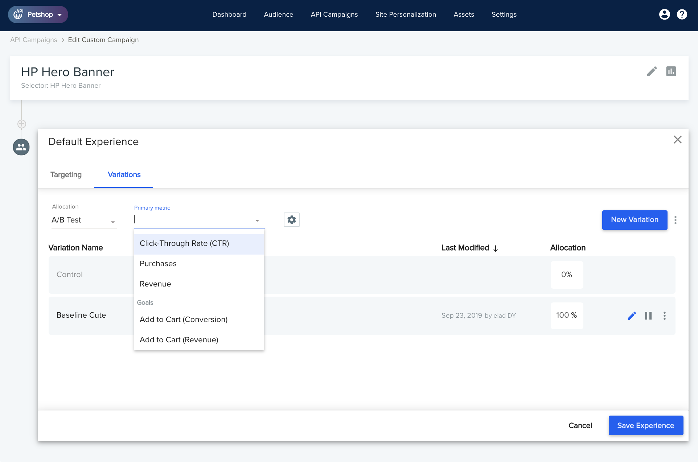
Task: Open API Campaigns in top navigation
Action: (x=334, y=15)
